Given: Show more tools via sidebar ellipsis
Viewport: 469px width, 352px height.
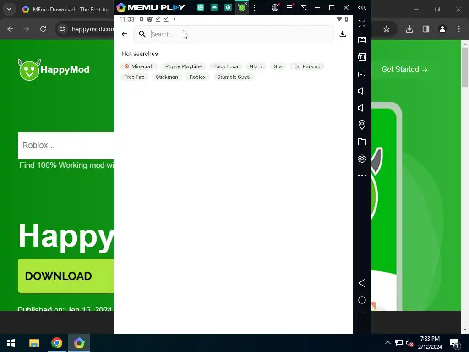Looking at the screenshot, I should pyautogui.click(x=362, y=176).
